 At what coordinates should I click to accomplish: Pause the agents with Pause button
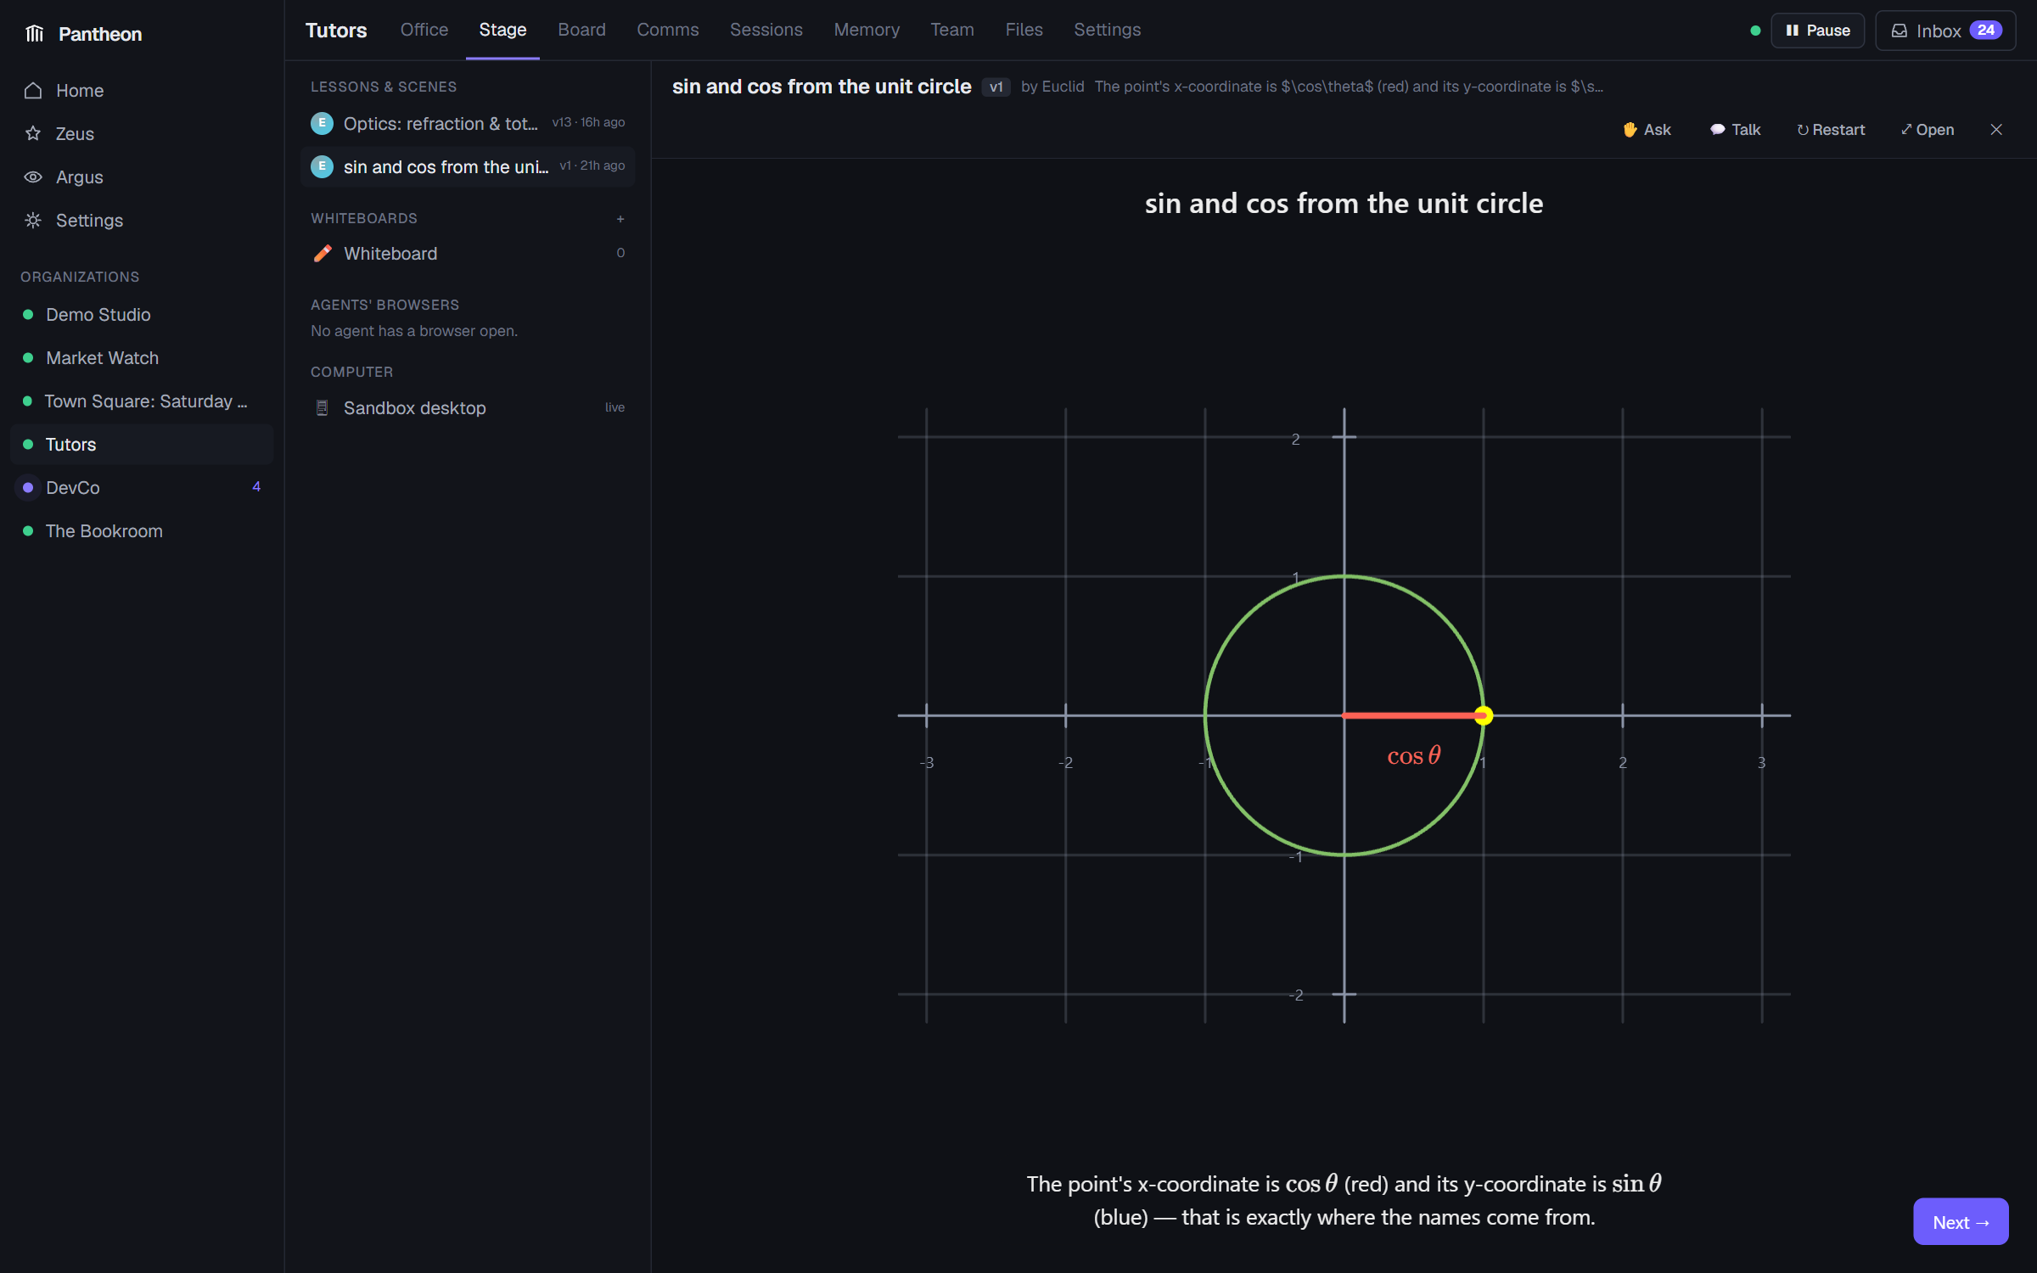pos(1817,31)
